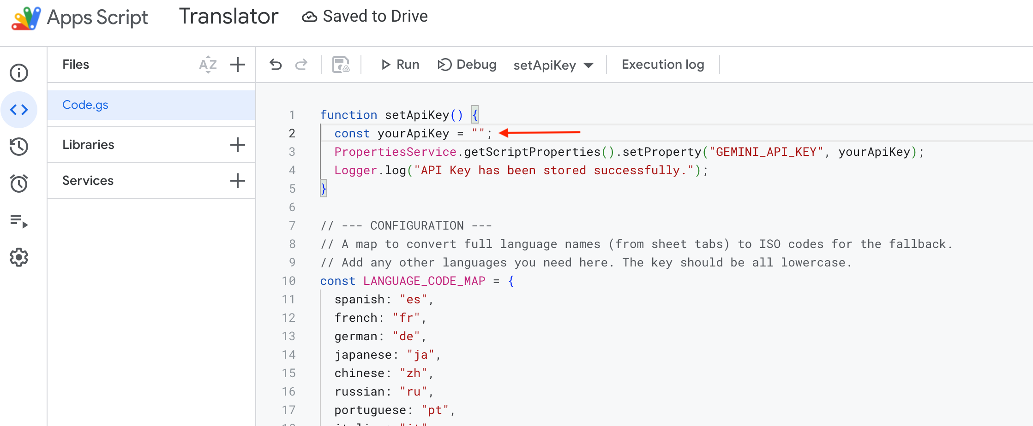Open the Triggers alarm clock icon
The height and width of the screenshot is (426, 1033).
pos(19,183)
